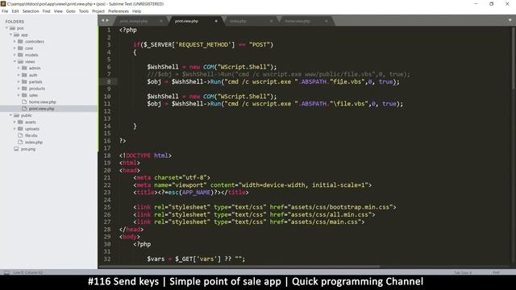Click the partials folder icon
Screen dimensions: 516x290
[24, 81]
